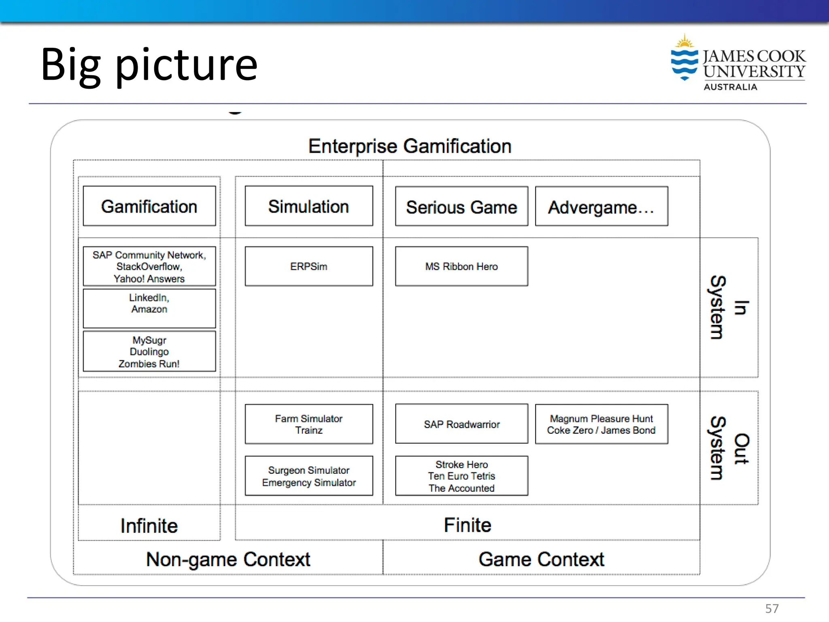The image size is (829, 622).
Task: Select Stroke Hero Ten Euro Tetris box
Action: (461, 476)
